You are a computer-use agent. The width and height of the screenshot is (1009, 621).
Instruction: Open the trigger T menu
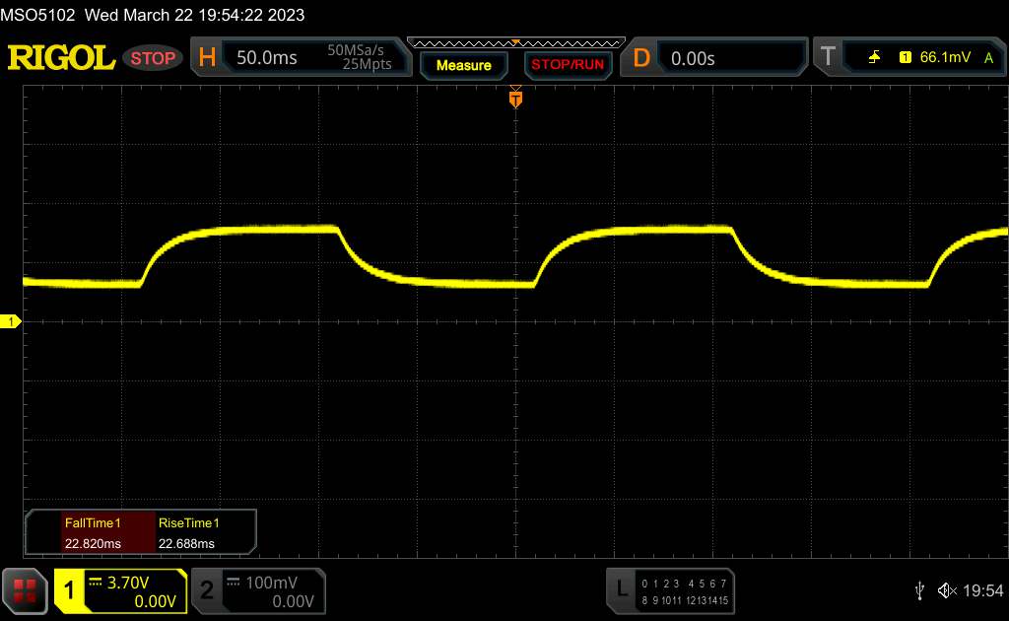[828, 56]
